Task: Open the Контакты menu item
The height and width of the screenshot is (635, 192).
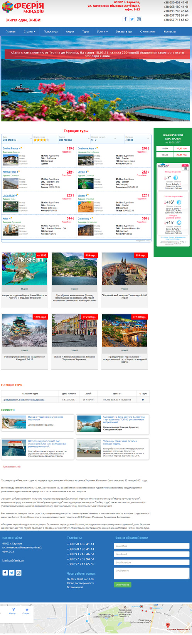Action: pos(170,31)
